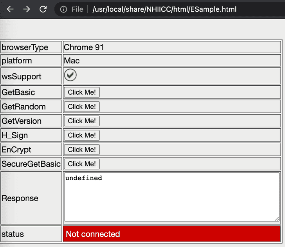Viewport: 285px width, 247px height.
Task: Go back using the browser back arrow
Action: [x=10, y=9]
